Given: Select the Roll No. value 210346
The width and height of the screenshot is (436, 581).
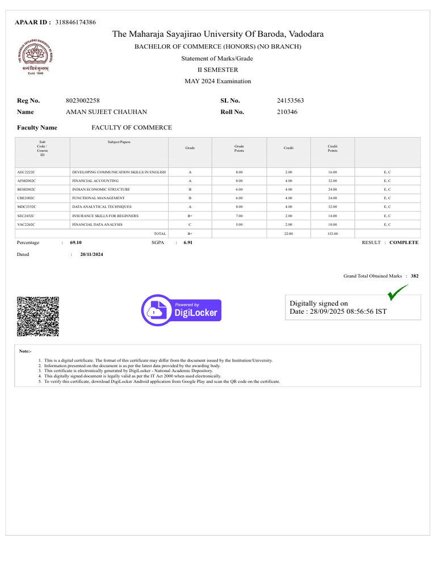Looking at the screenshot, I should [287, 112].
